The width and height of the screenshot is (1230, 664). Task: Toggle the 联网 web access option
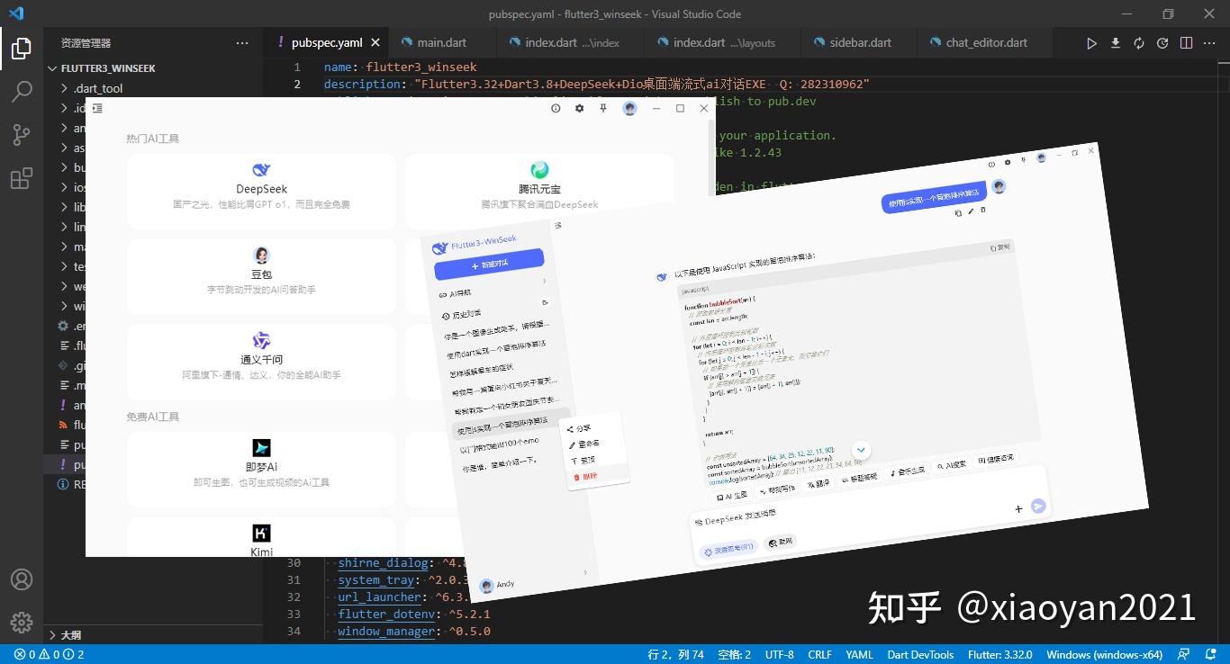[x=780, y=541]
